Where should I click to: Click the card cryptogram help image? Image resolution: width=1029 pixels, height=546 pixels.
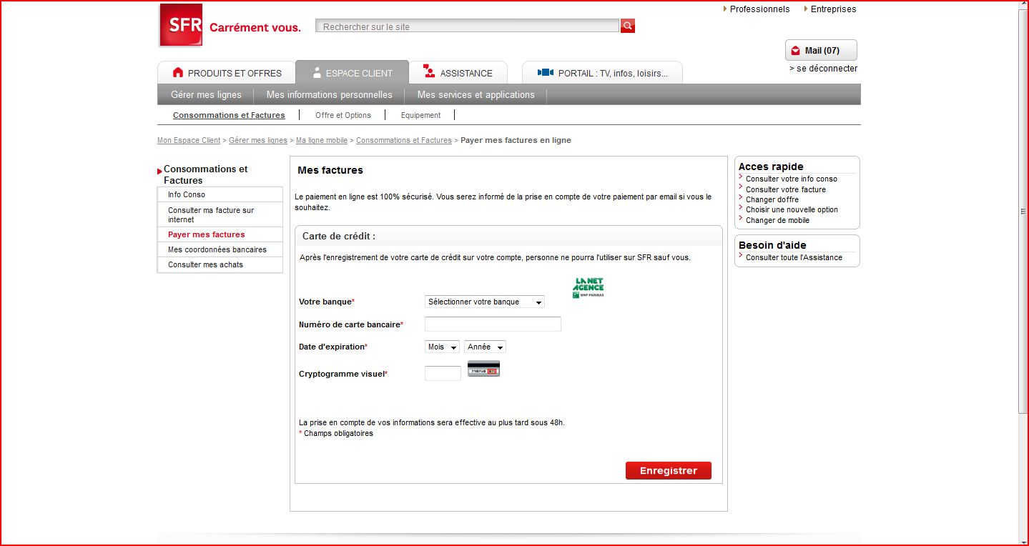(x=483, y=369)
